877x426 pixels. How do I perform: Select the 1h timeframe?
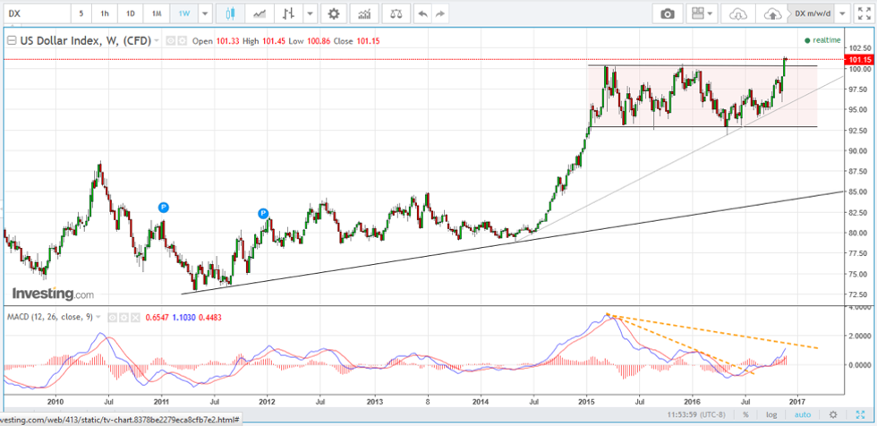tap(105, 14)
